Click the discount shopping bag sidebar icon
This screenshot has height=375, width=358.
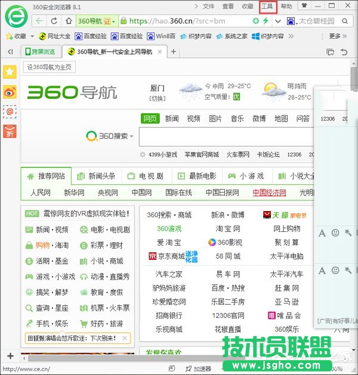click(x=10, y=131)
